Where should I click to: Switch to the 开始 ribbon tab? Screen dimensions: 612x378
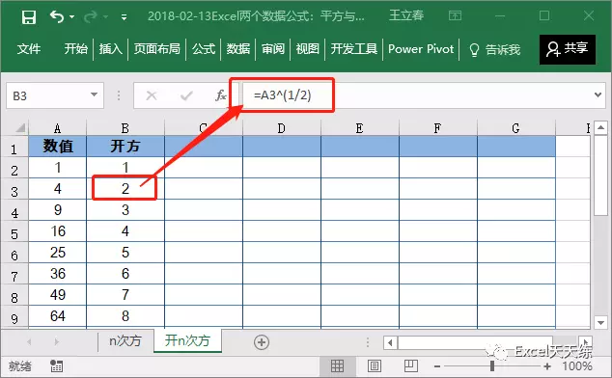tap(76, 49)
